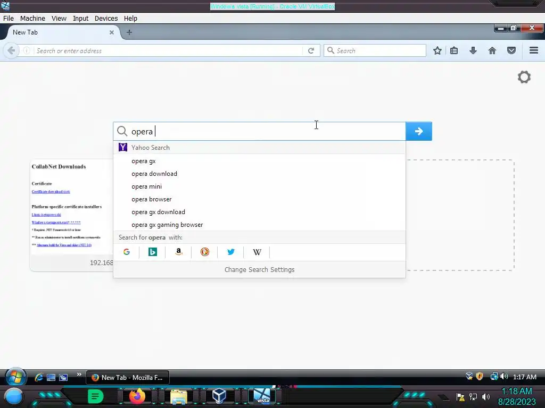This screenshot has width=545, height=408.
Task: Bookmark this page with the star icon
Action: pos(437,50)
